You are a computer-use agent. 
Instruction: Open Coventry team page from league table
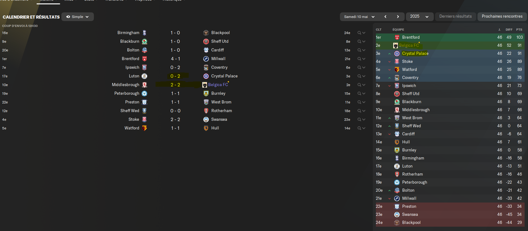click(x=410, y=78)
